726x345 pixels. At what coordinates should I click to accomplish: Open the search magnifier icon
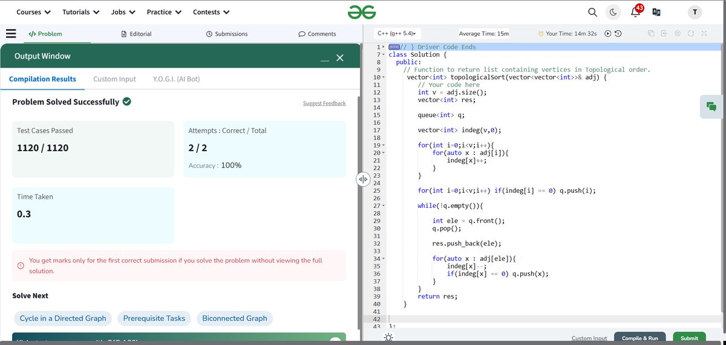click(593, 12)
